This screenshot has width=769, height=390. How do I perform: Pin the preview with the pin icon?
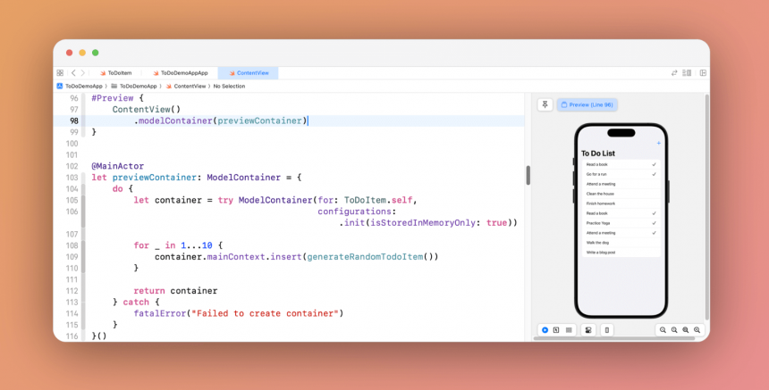545,104
